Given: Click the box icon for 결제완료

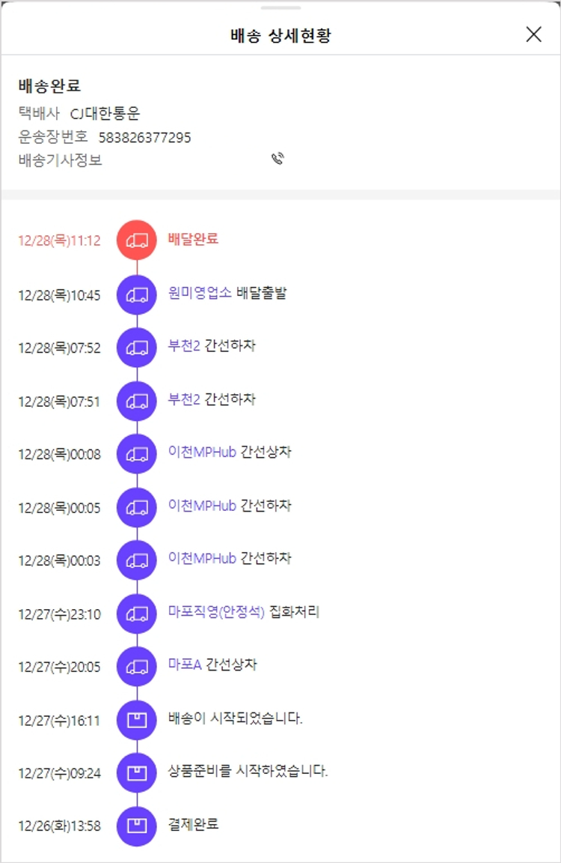Looking at the screenshot, I should (137, 826).
